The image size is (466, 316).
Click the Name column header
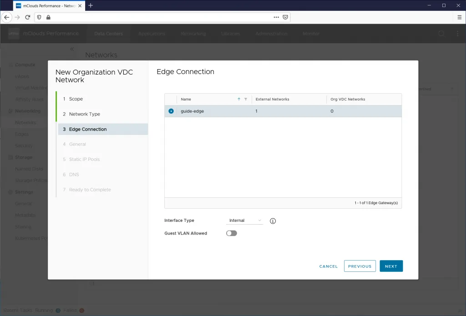coord(186,99)
